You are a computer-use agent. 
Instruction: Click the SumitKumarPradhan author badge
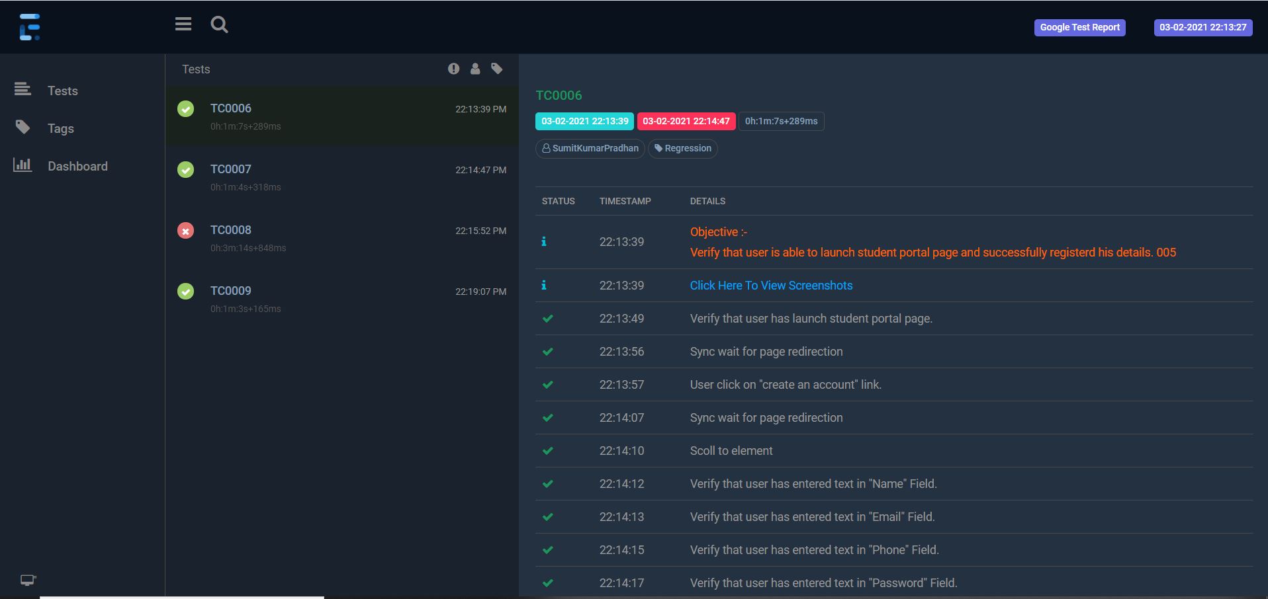pyautogui.click(x=589, y=148)
